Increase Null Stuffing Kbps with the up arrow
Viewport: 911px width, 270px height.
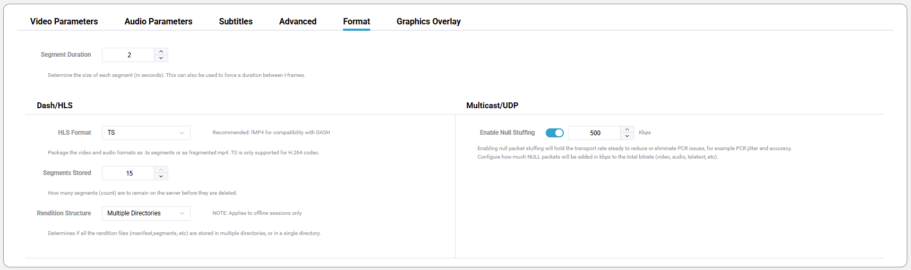click(627, 129)
